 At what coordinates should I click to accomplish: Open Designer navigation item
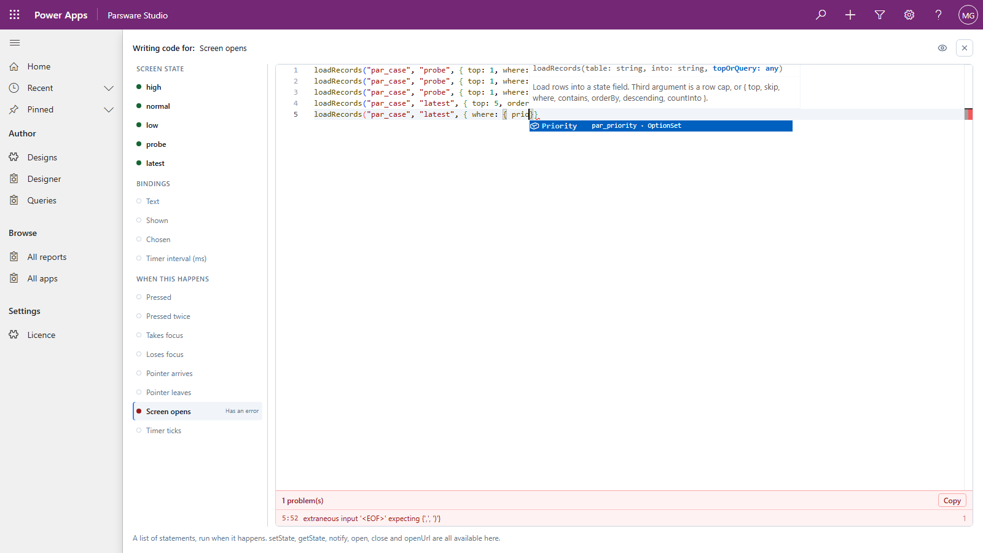[61, 179]
